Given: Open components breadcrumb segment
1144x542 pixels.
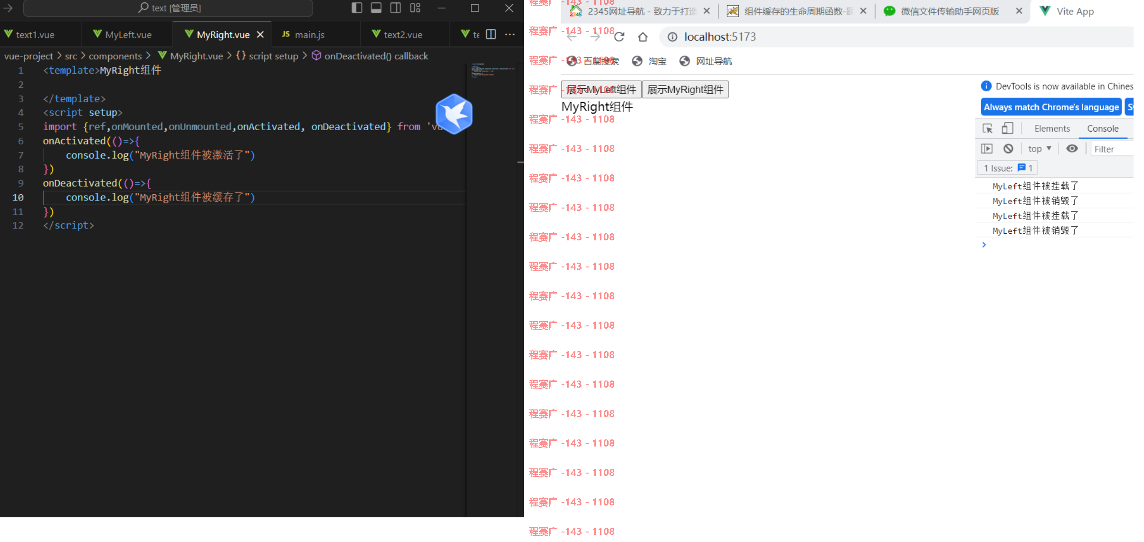Looking at the screenshot, I should 115,56.
